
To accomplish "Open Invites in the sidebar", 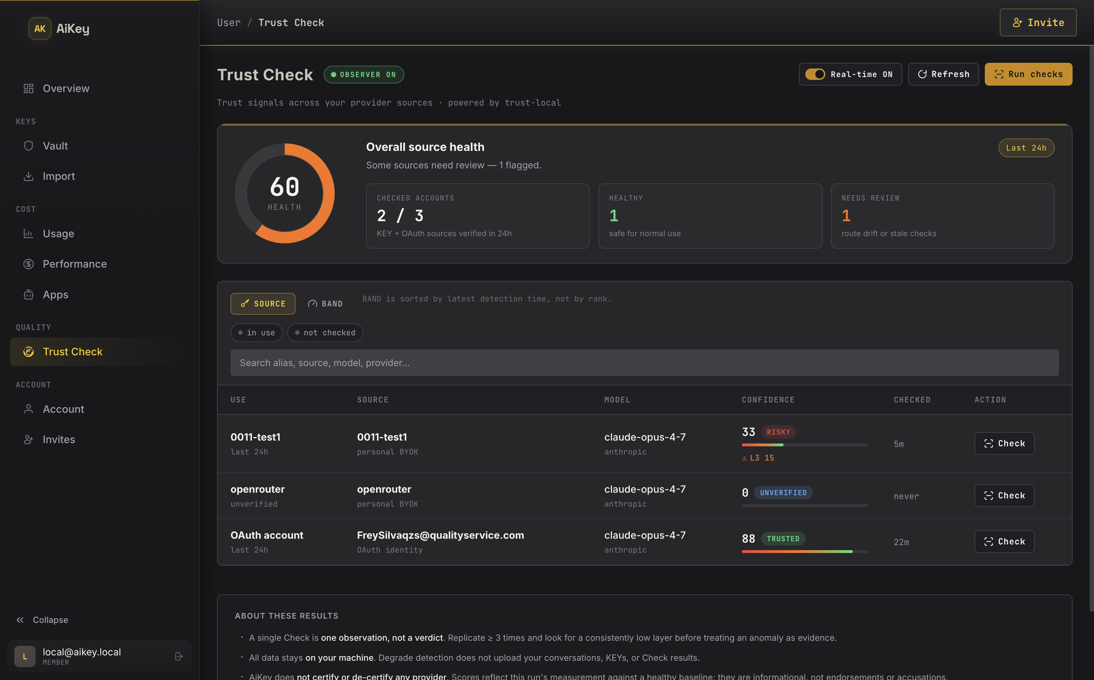I will coord(99,440).
